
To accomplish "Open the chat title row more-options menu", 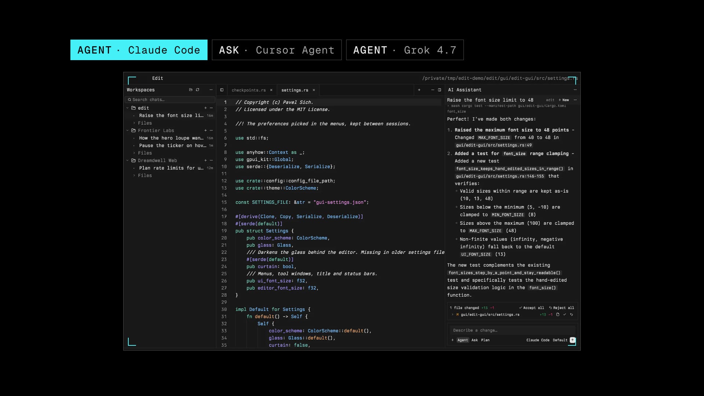I will click(x=575, y=100).
